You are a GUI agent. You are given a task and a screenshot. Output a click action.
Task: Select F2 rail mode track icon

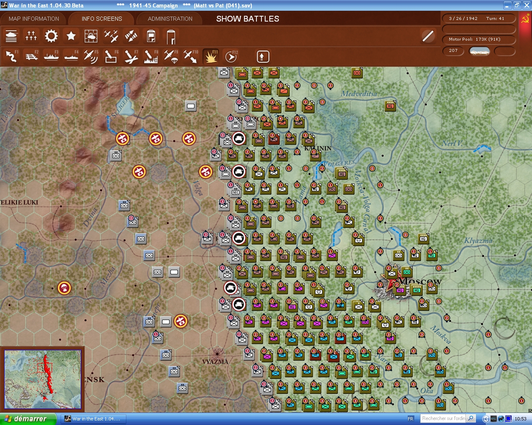(x=31, y=56)
